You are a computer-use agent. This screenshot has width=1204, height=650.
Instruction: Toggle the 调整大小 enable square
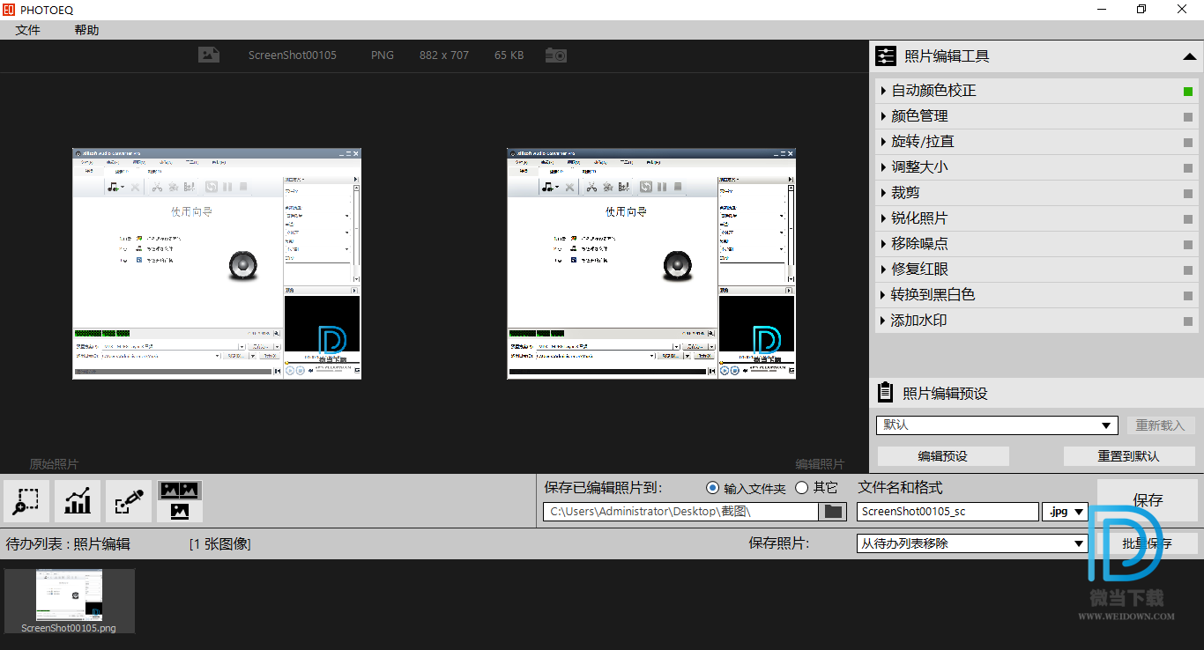(1188, 168)
